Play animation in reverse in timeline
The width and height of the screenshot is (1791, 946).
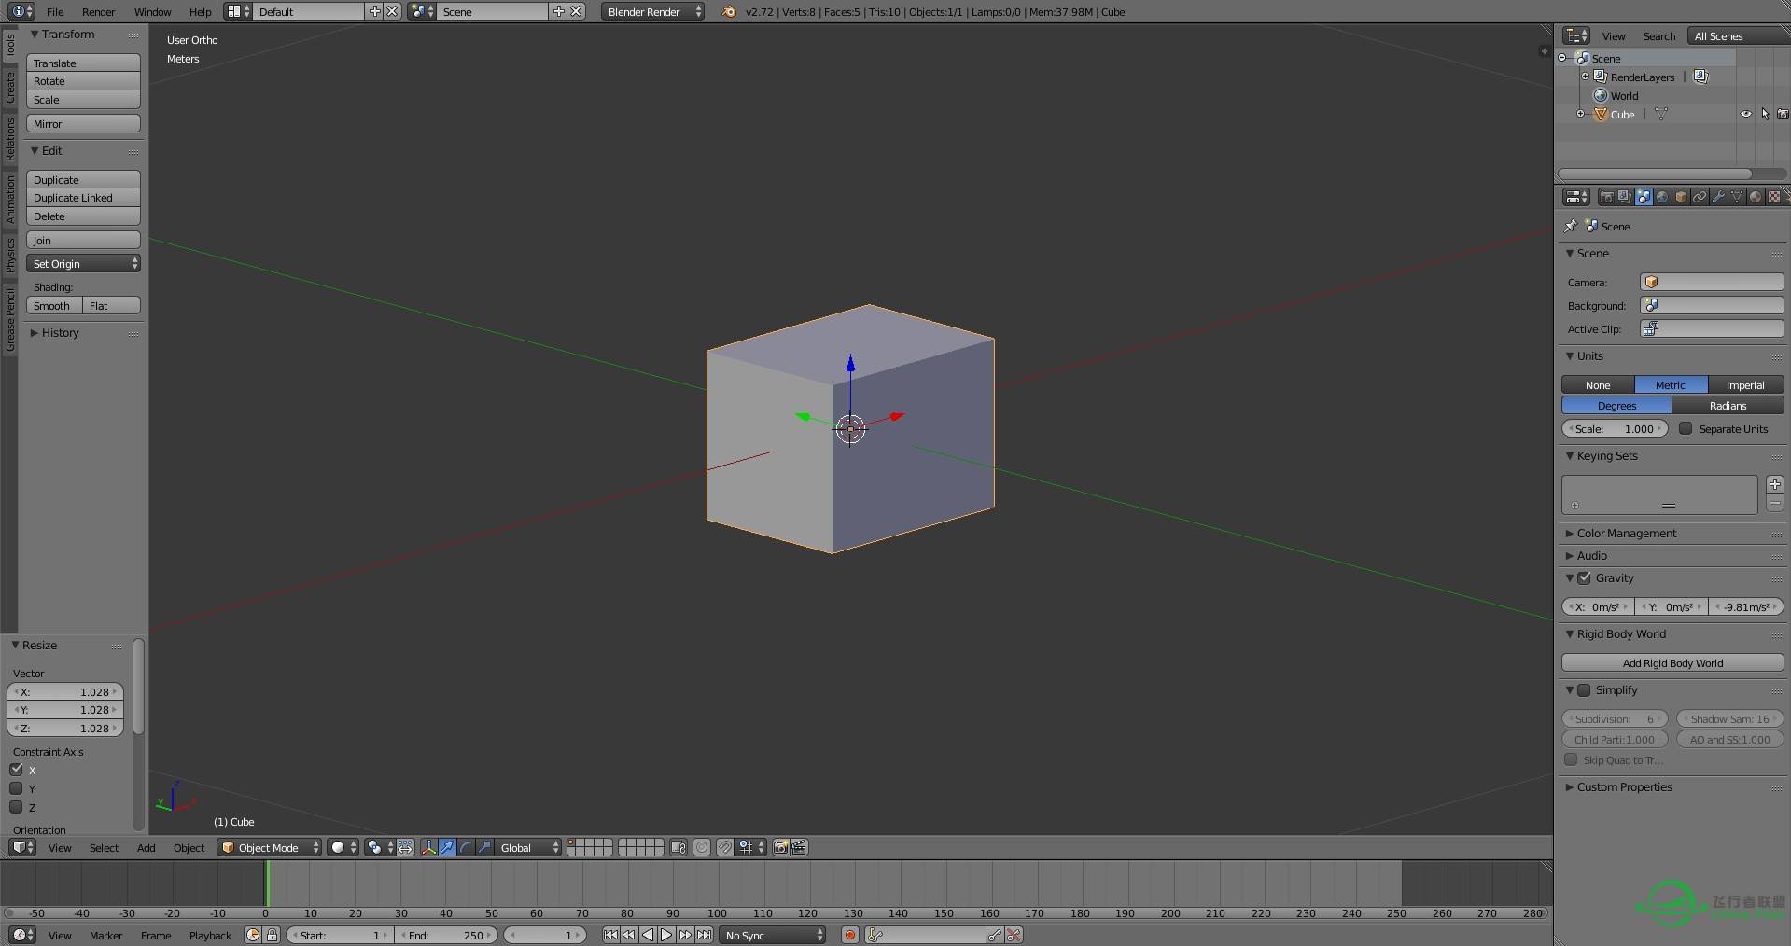648,935
